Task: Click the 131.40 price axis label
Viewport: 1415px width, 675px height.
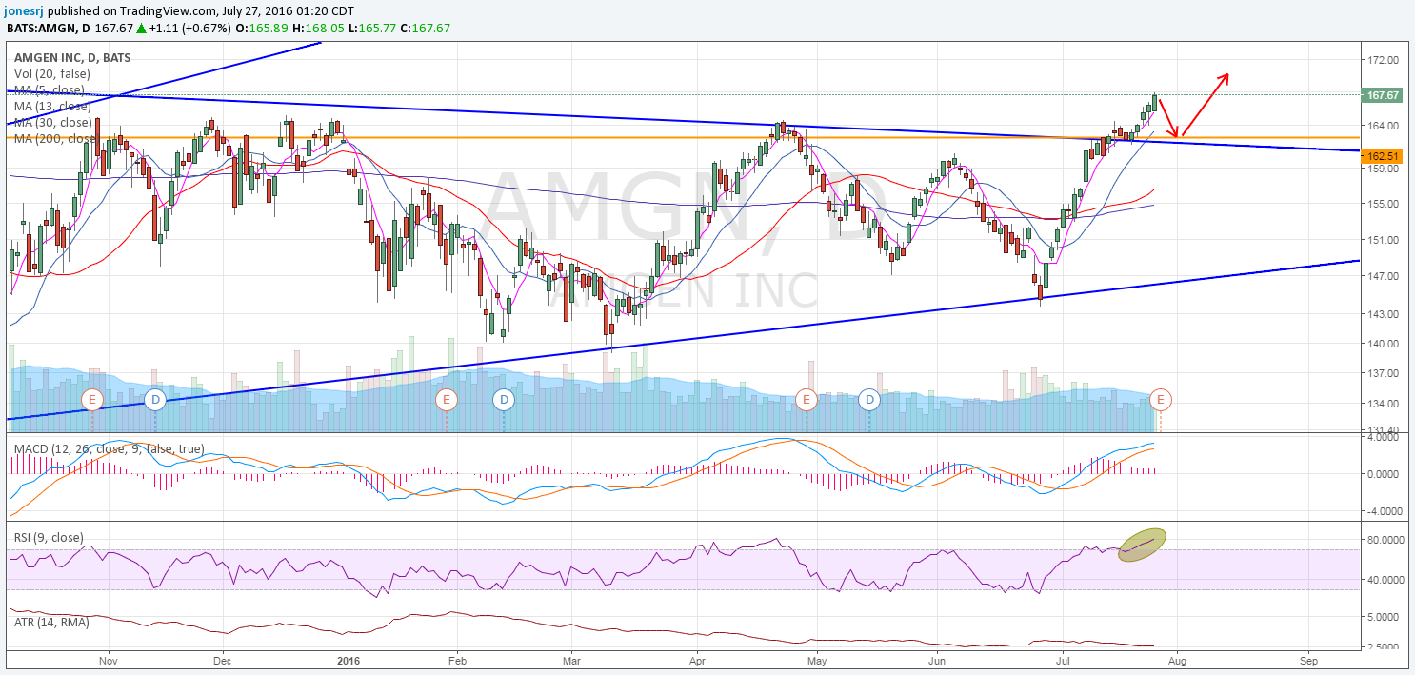Action: (x=1383, y=431)
